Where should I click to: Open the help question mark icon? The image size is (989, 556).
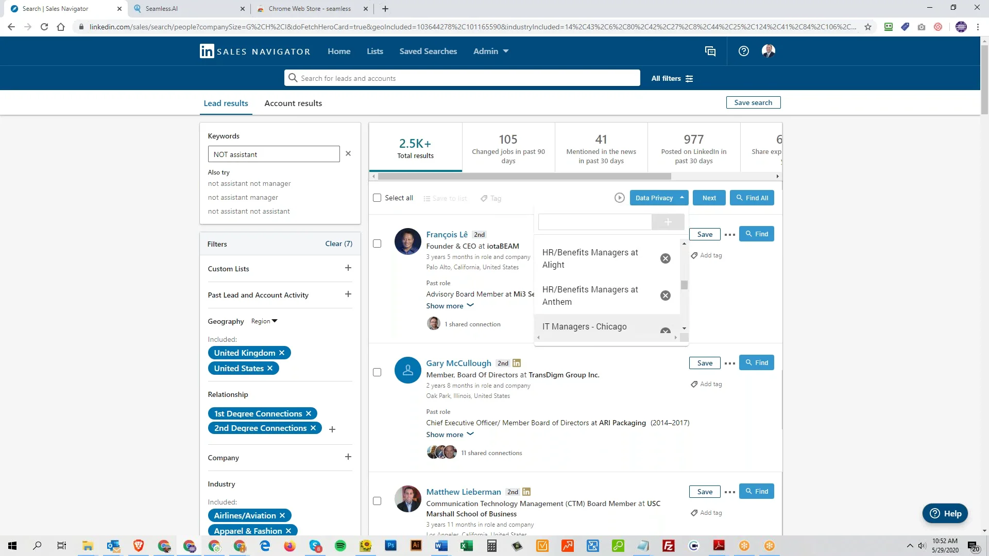tap(743, 51)
